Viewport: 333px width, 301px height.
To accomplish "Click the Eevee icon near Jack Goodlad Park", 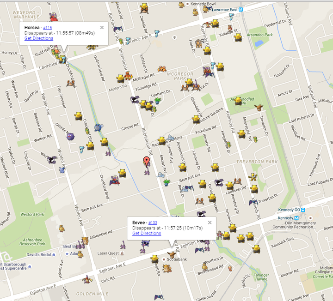I will pos(259,108).
